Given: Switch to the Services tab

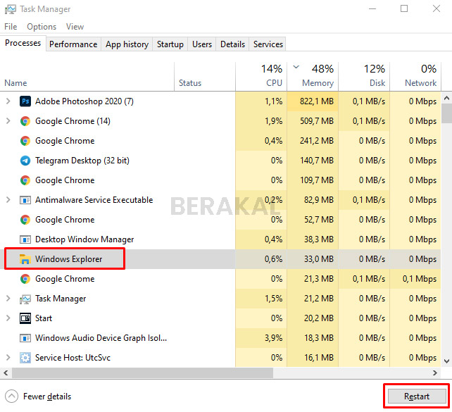Looking at the screenshot, I should point(268,44).
